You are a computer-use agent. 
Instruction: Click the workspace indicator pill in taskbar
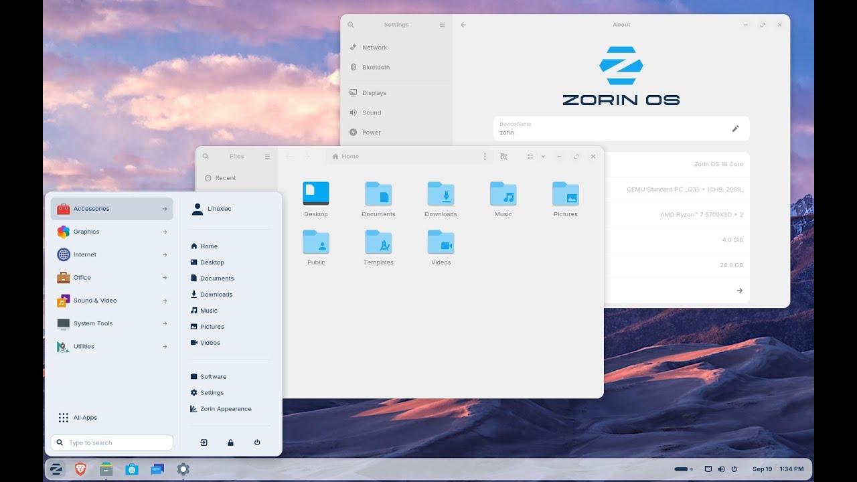pos(682,469)
